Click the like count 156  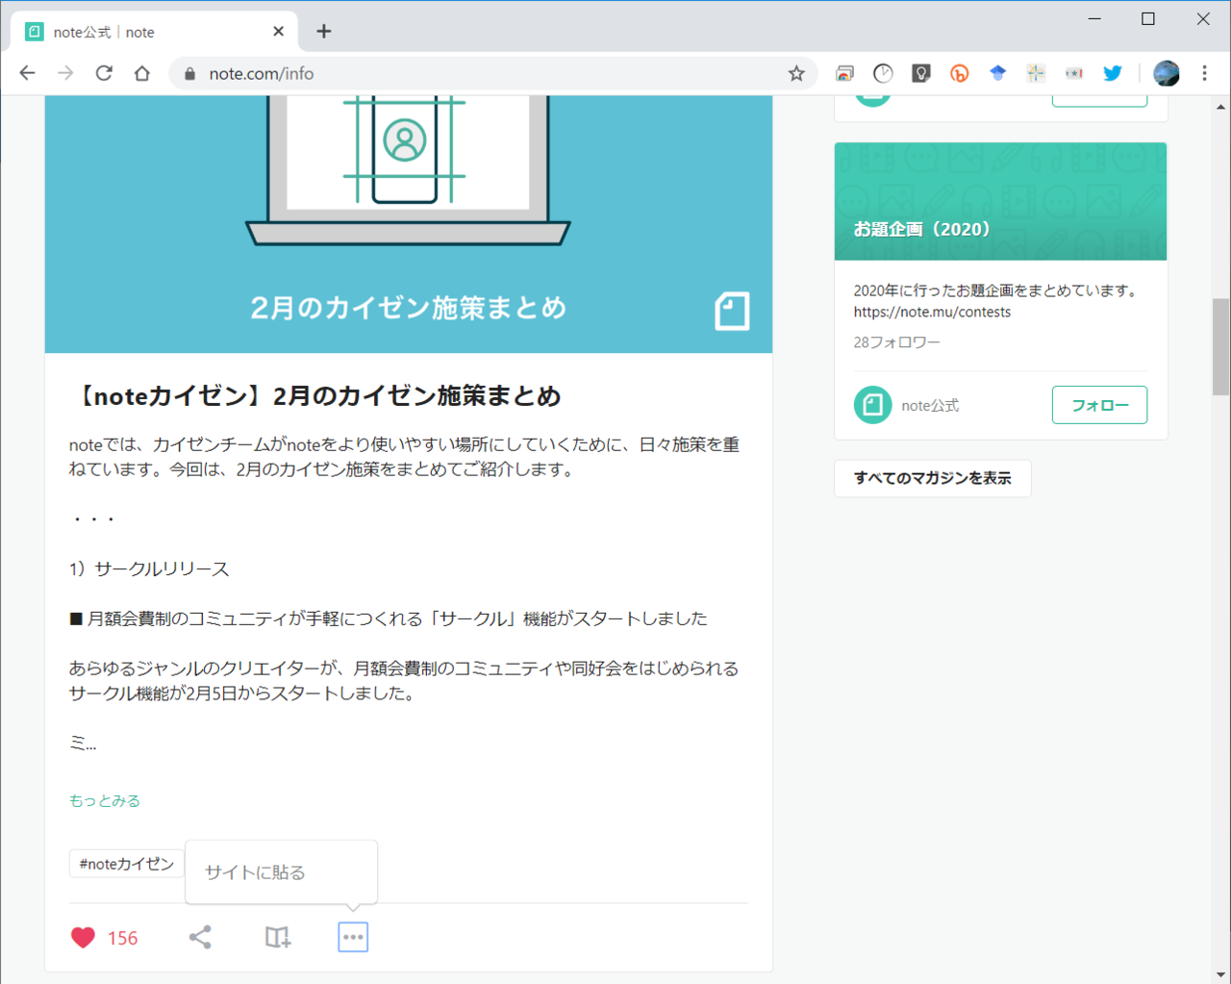coord(122,938)
